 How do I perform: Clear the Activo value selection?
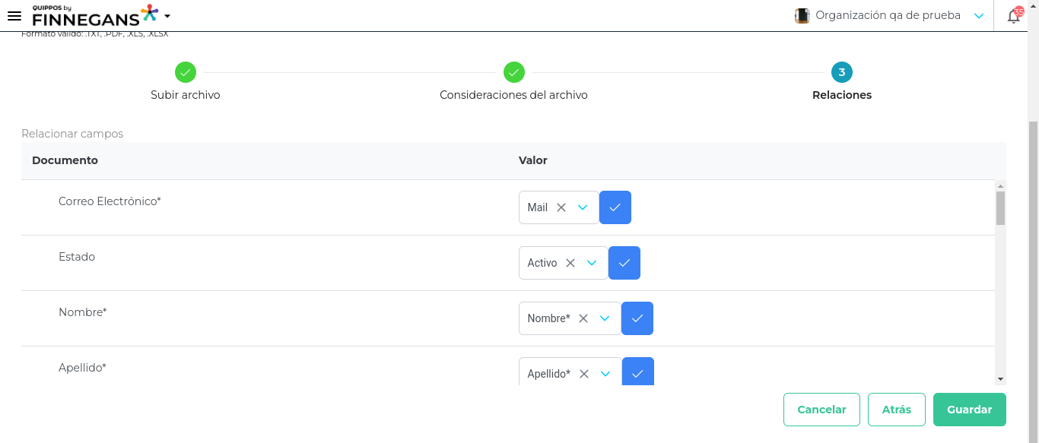[x=570, y=263]
